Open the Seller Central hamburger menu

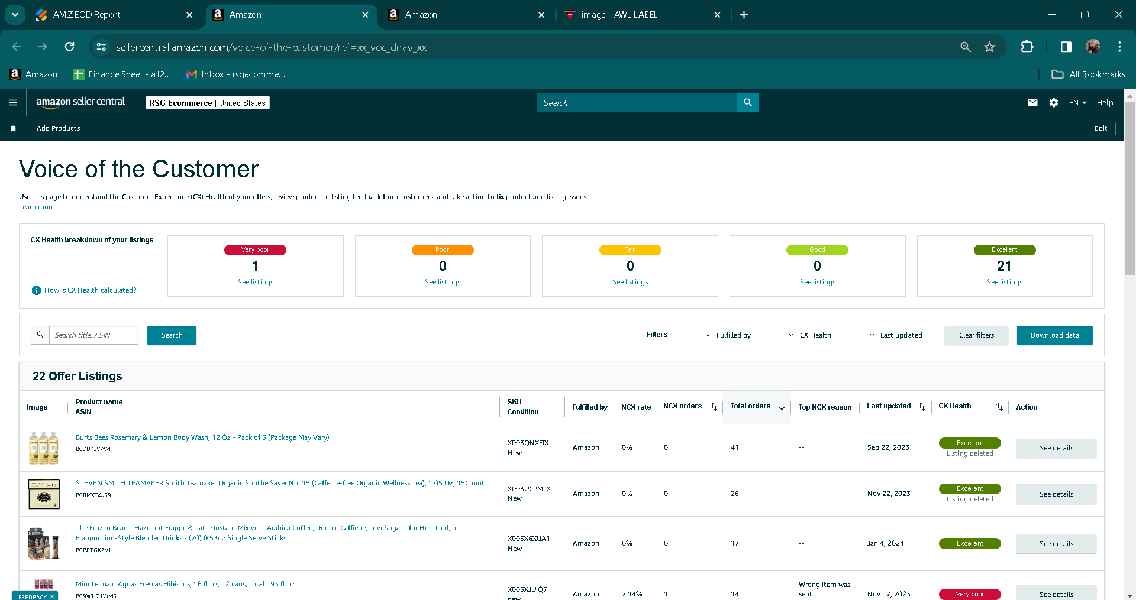[13, 103]
